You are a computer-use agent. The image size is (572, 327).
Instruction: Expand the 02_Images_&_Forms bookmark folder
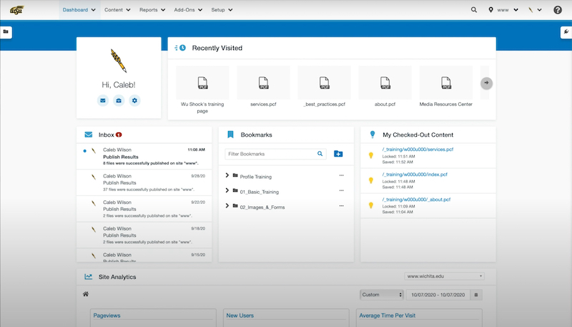point(227,206)
